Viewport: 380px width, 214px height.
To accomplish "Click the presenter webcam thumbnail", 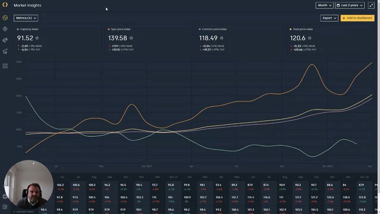I will pyautogui.click(x=29, y=184).
